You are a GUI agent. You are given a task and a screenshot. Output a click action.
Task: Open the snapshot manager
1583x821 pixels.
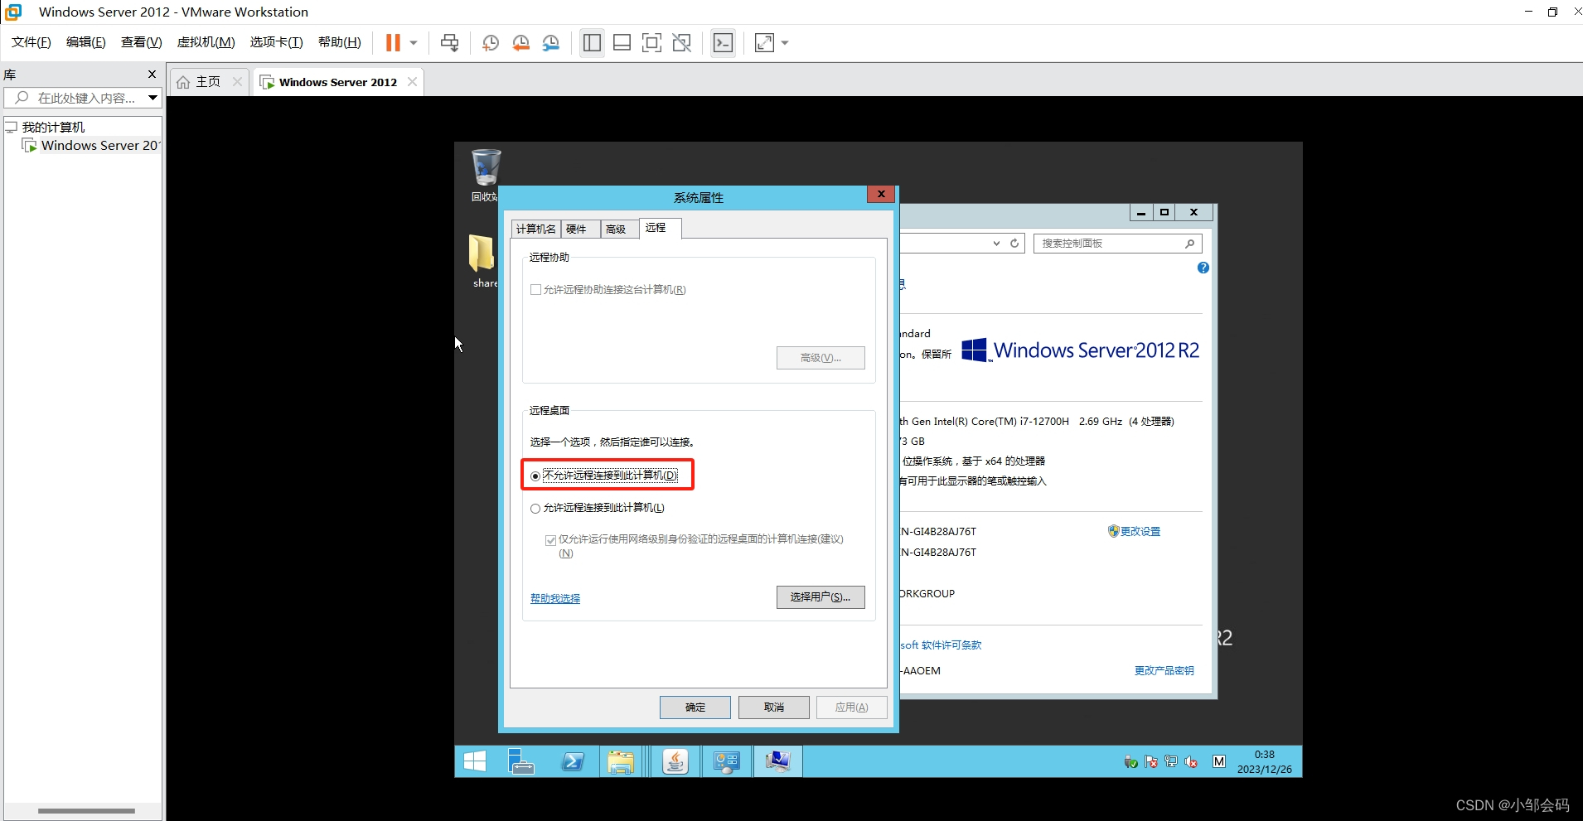coord(550,42)
